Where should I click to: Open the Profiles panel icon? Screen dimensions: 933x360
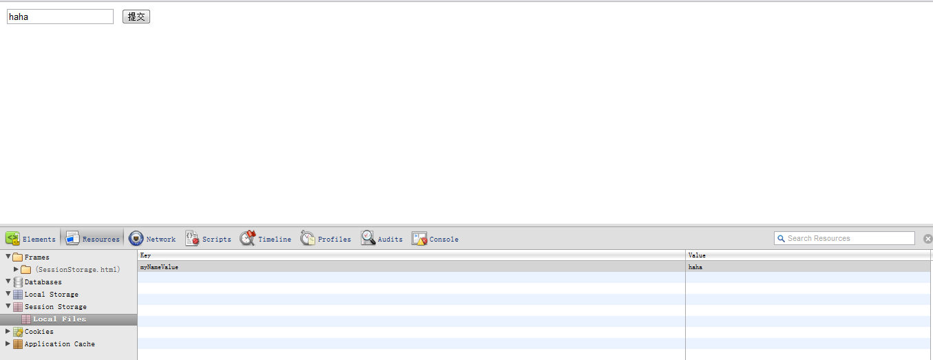click(308, 238)
